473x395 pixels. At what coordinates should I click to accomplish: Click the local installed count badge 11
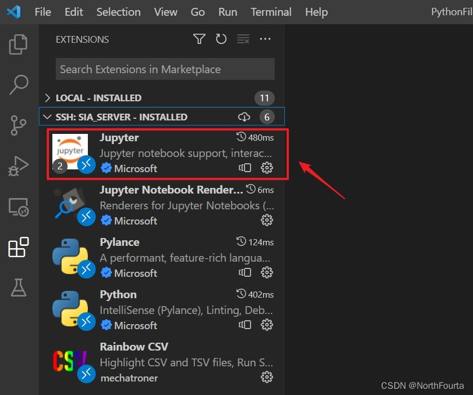point(264,98)
